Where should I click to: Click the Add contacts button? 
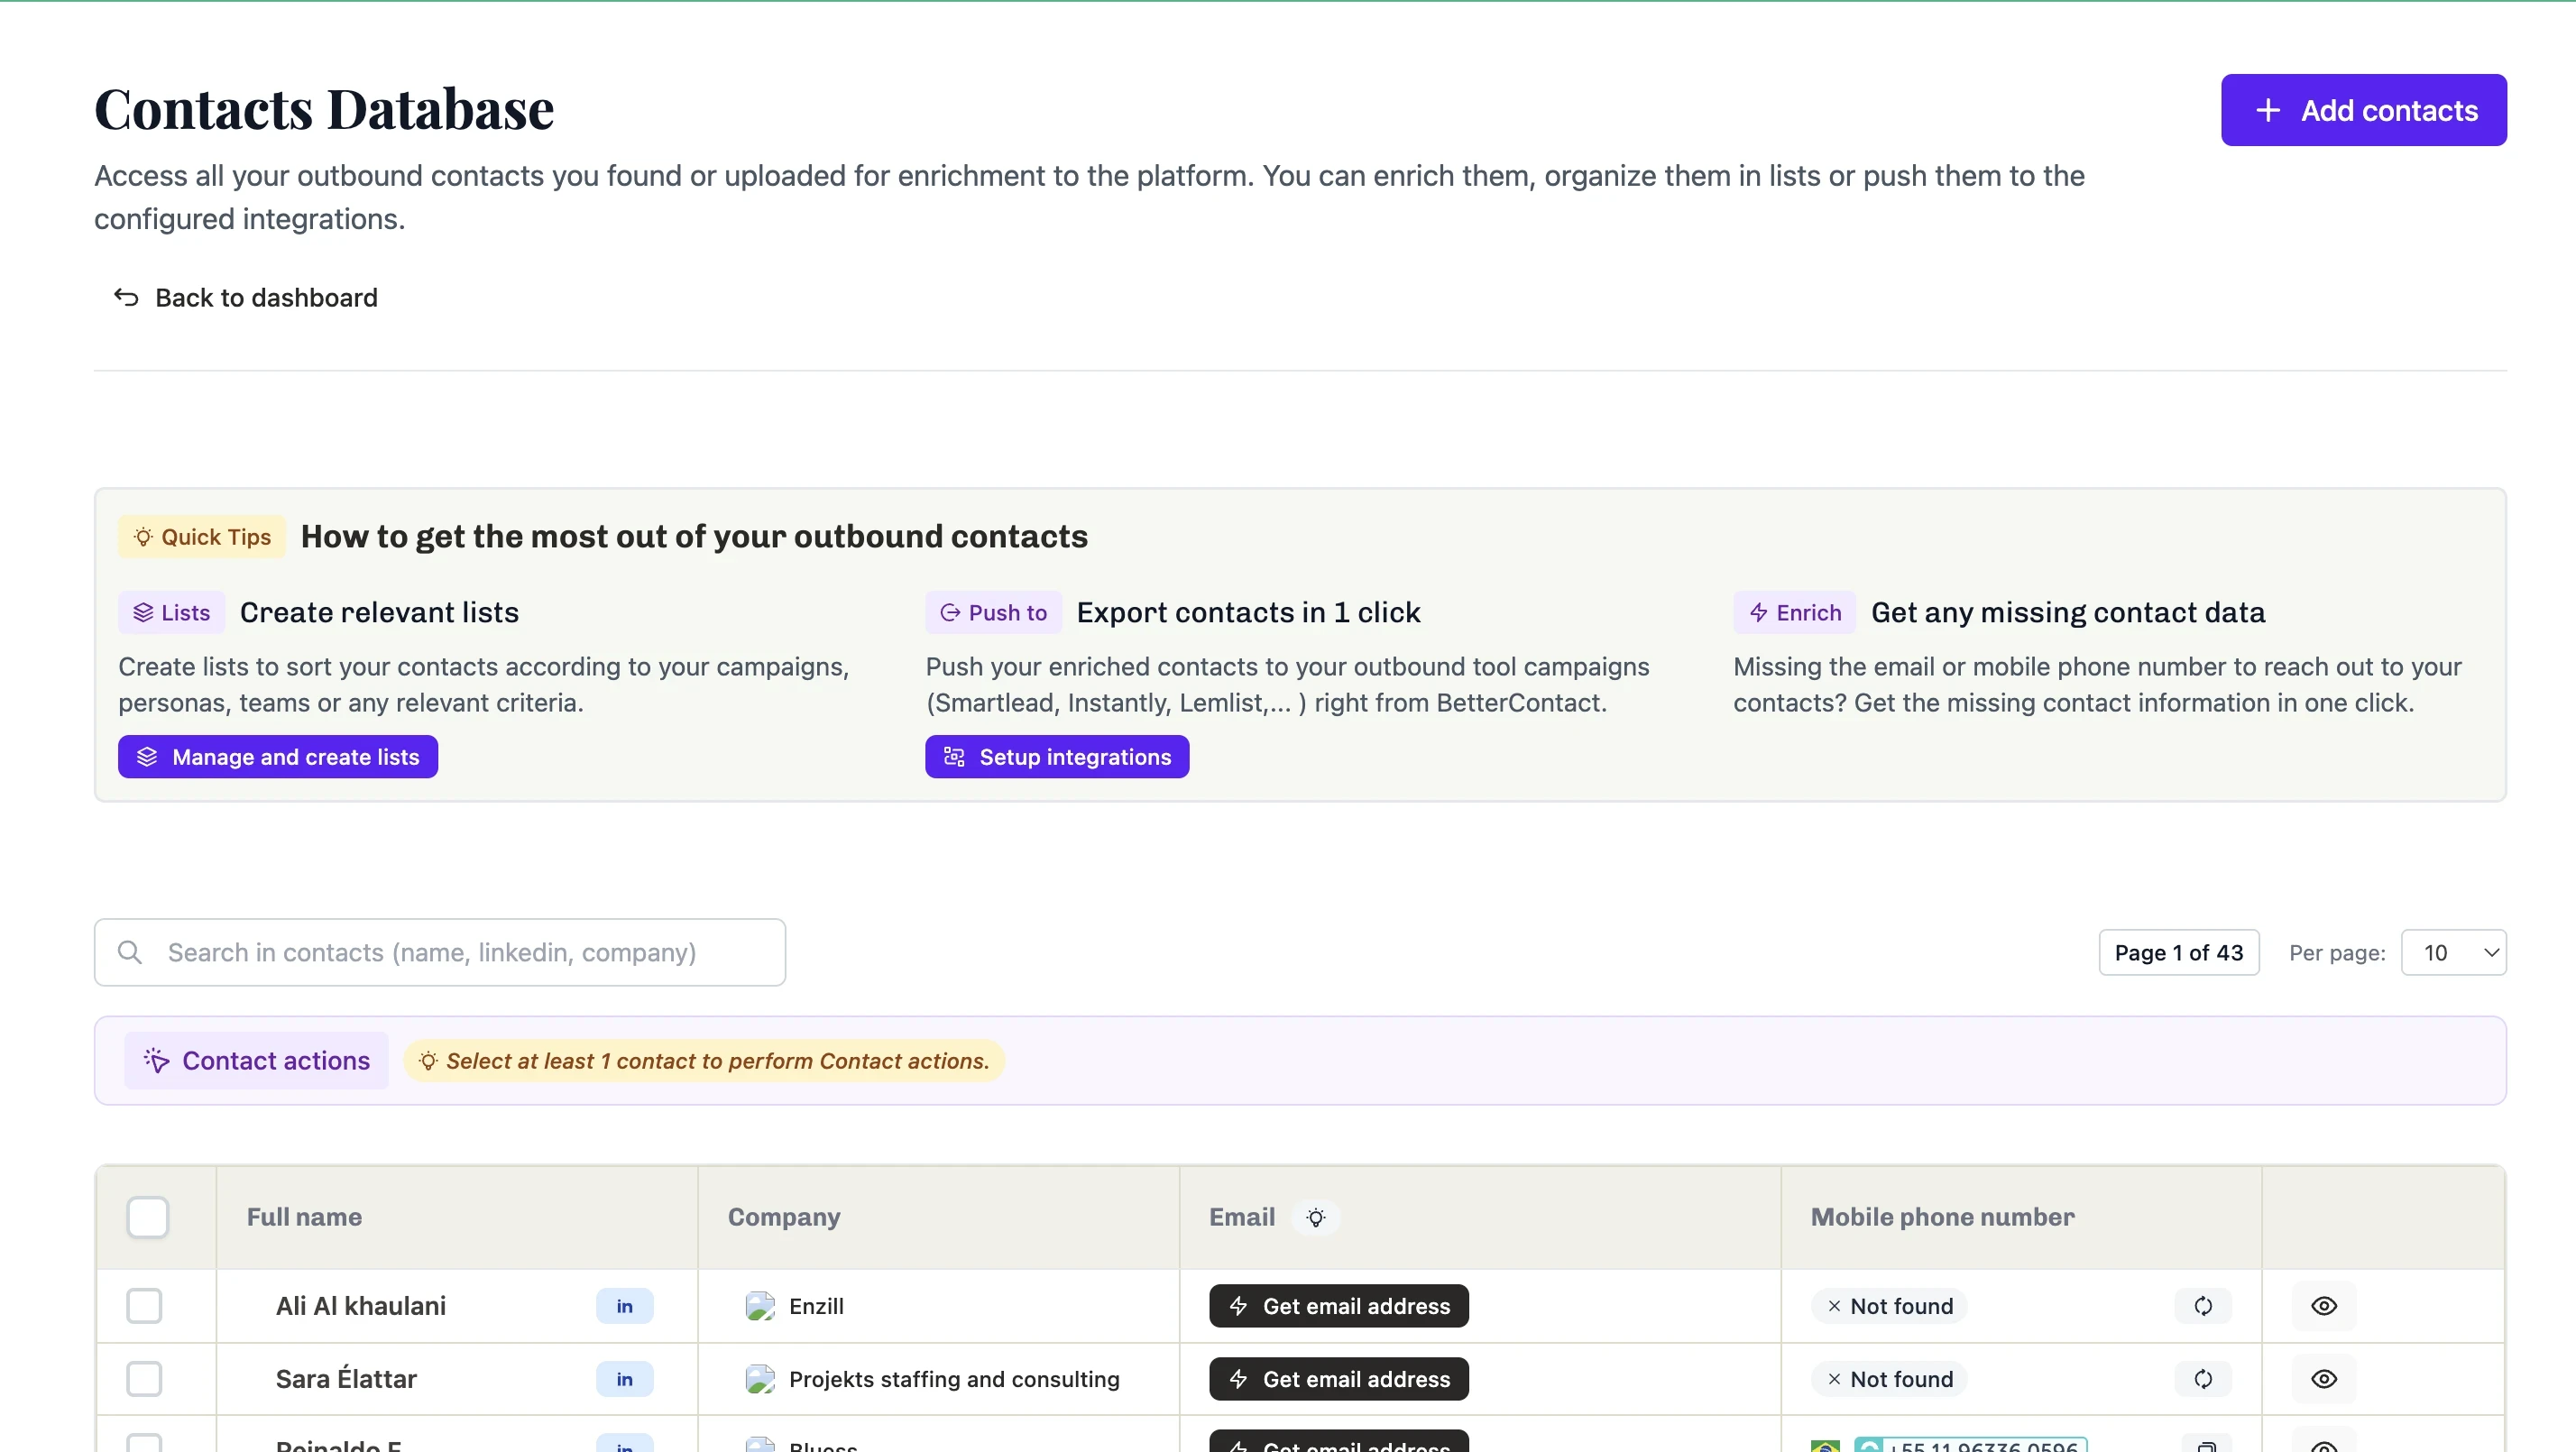2363,110
